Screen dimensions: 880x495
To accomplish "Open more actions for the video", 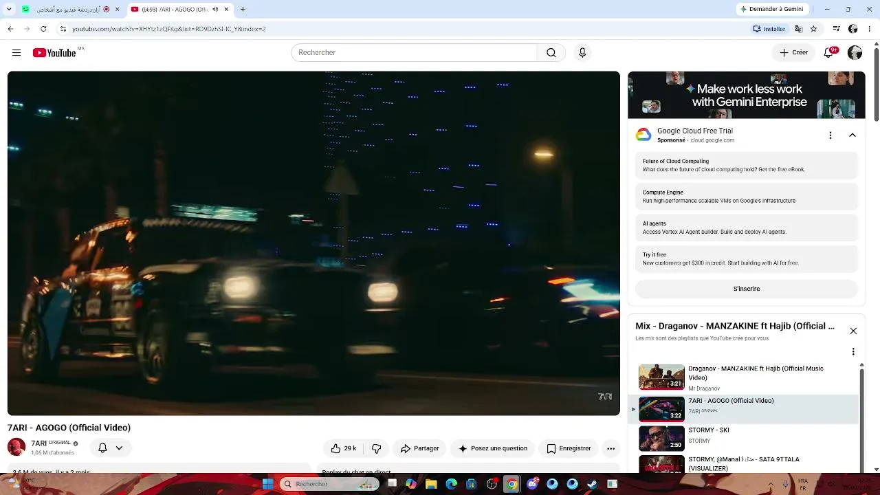I will click(x=610, y=448).
